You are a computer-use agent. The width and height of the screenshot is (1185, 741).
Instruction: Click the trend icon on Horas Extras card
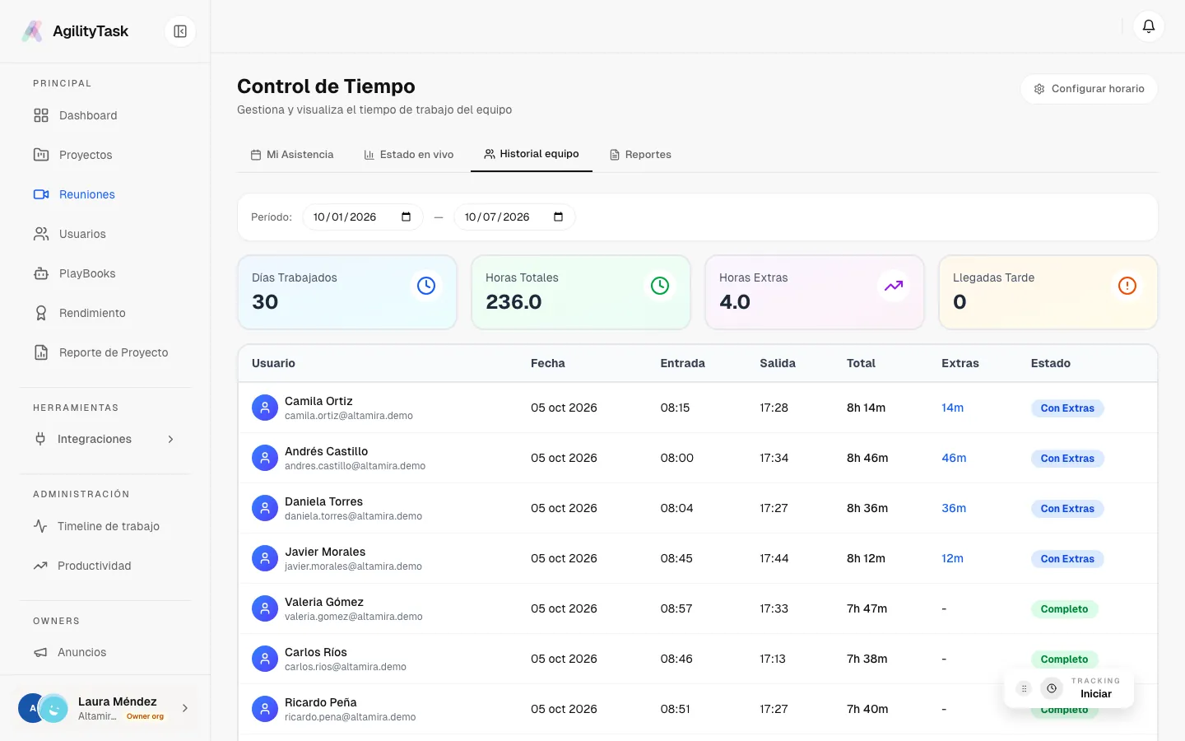click(x=894, y=286)
